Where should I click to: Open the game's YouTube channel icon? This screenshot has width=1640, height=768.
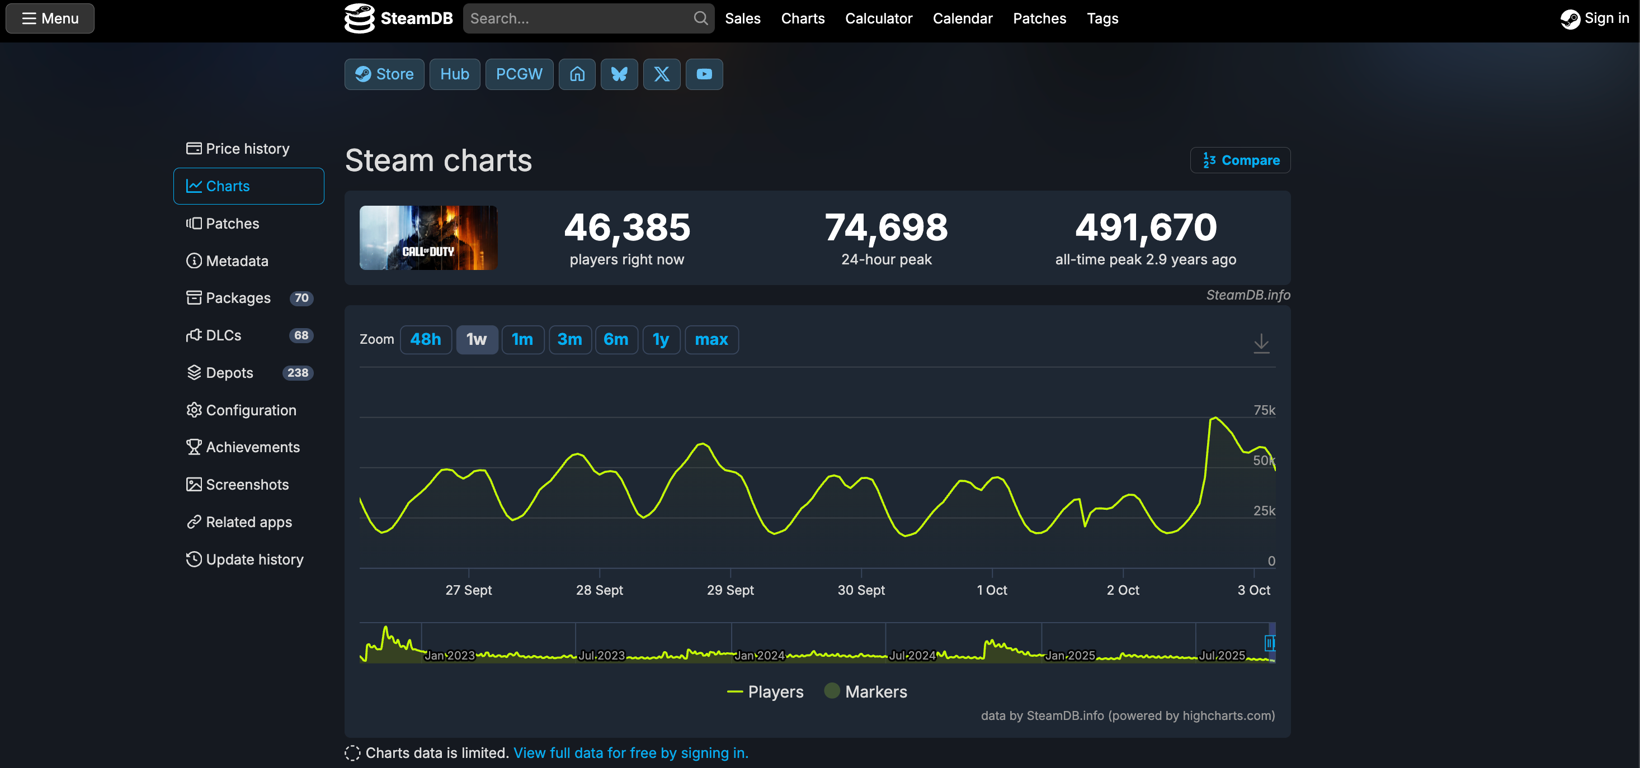click(x=704, y=74)
